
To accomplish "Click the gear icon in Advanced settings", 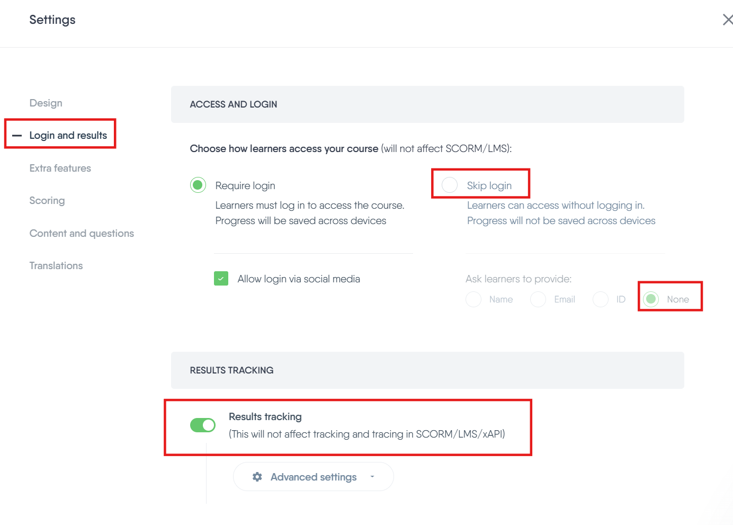I will (x=257, y=477).
